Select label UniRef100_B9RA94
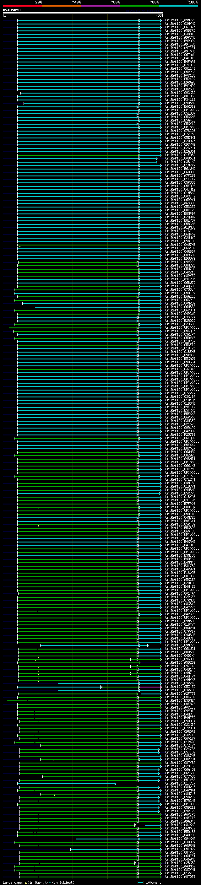 click(180, 41)
